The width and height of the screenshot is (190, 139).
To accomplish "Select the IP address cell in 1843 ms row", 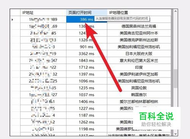I will point(43,60).
